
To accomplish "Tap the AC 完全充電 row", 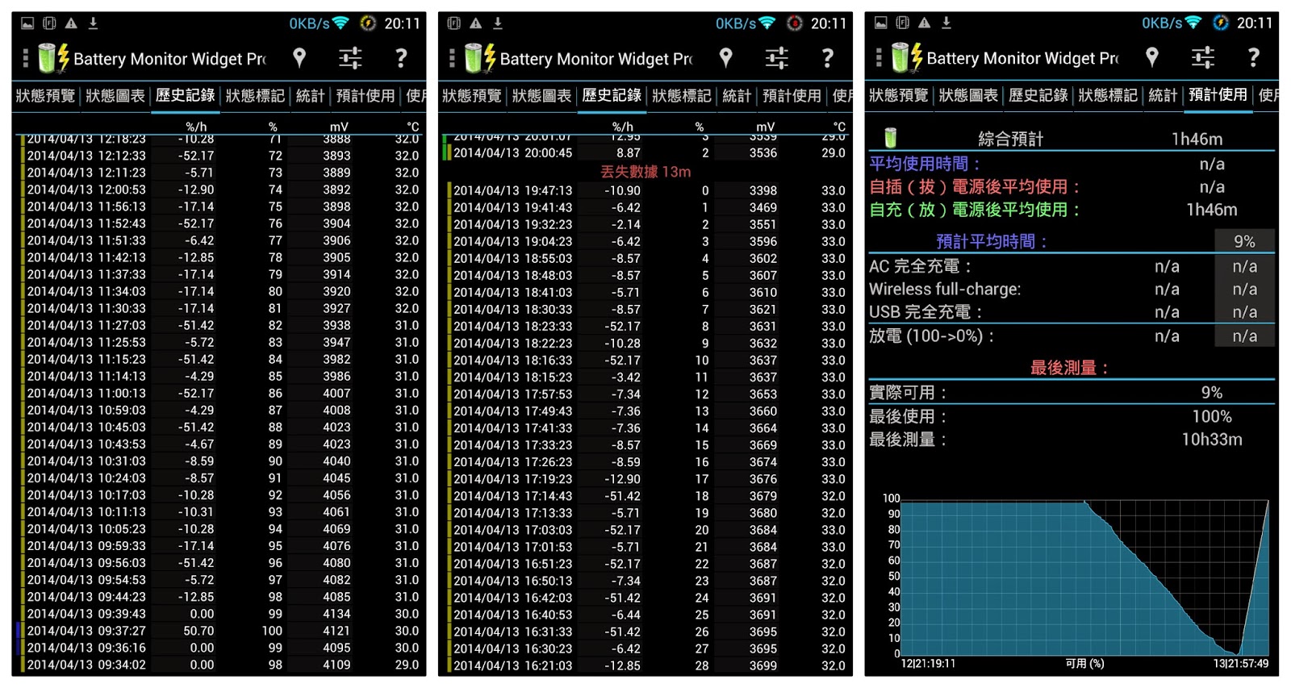I will 1072,266.
